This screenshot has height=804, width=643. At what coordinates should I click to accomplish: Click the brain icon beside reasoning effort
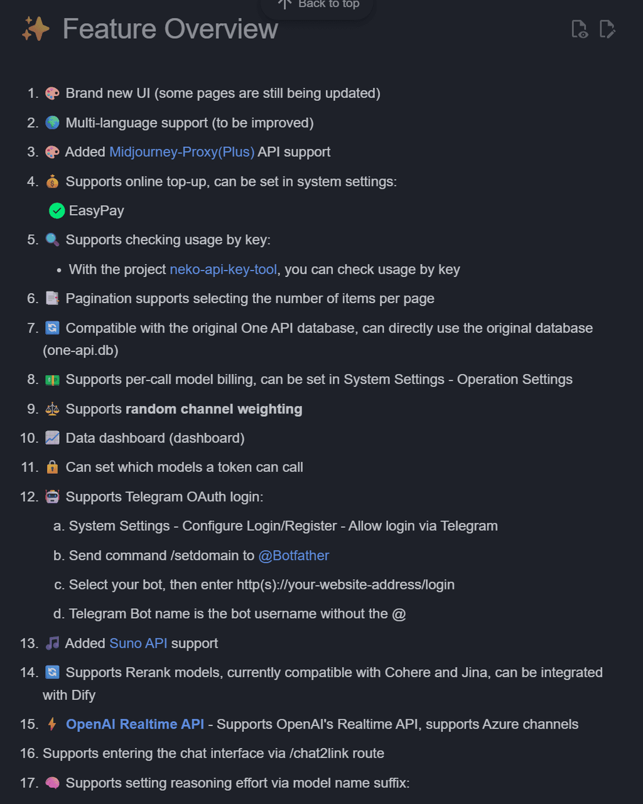point(52,783)
